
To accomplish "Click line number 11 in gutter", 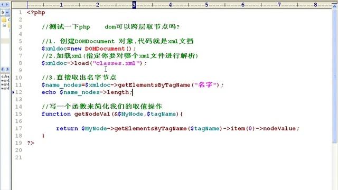I will (19, 85).
